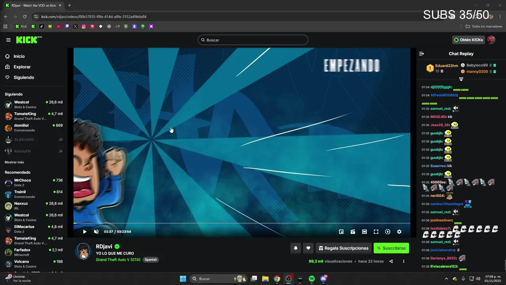Open Todos los marcadores folder
Viewport: 506px width, 285px height.
[x=484, y=27]
